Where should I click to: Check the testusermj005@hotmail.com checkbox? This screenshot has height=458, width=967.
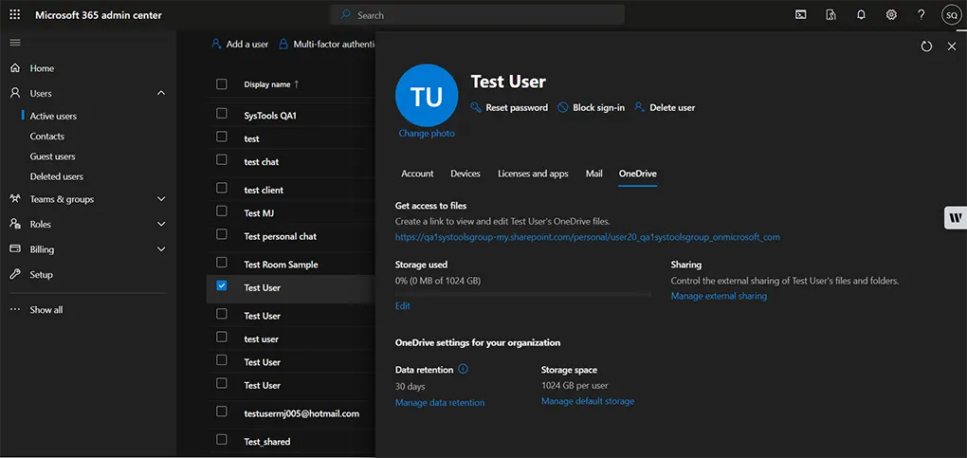222,412
